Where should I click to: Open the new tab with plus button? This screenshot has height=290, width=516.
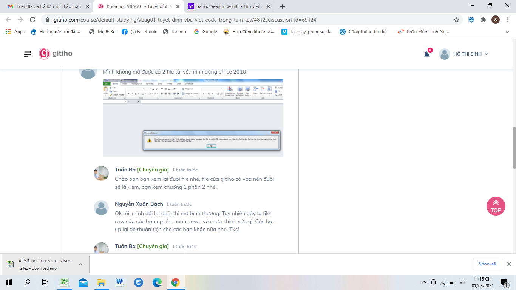pyautogui.click(x=283, y=6)
